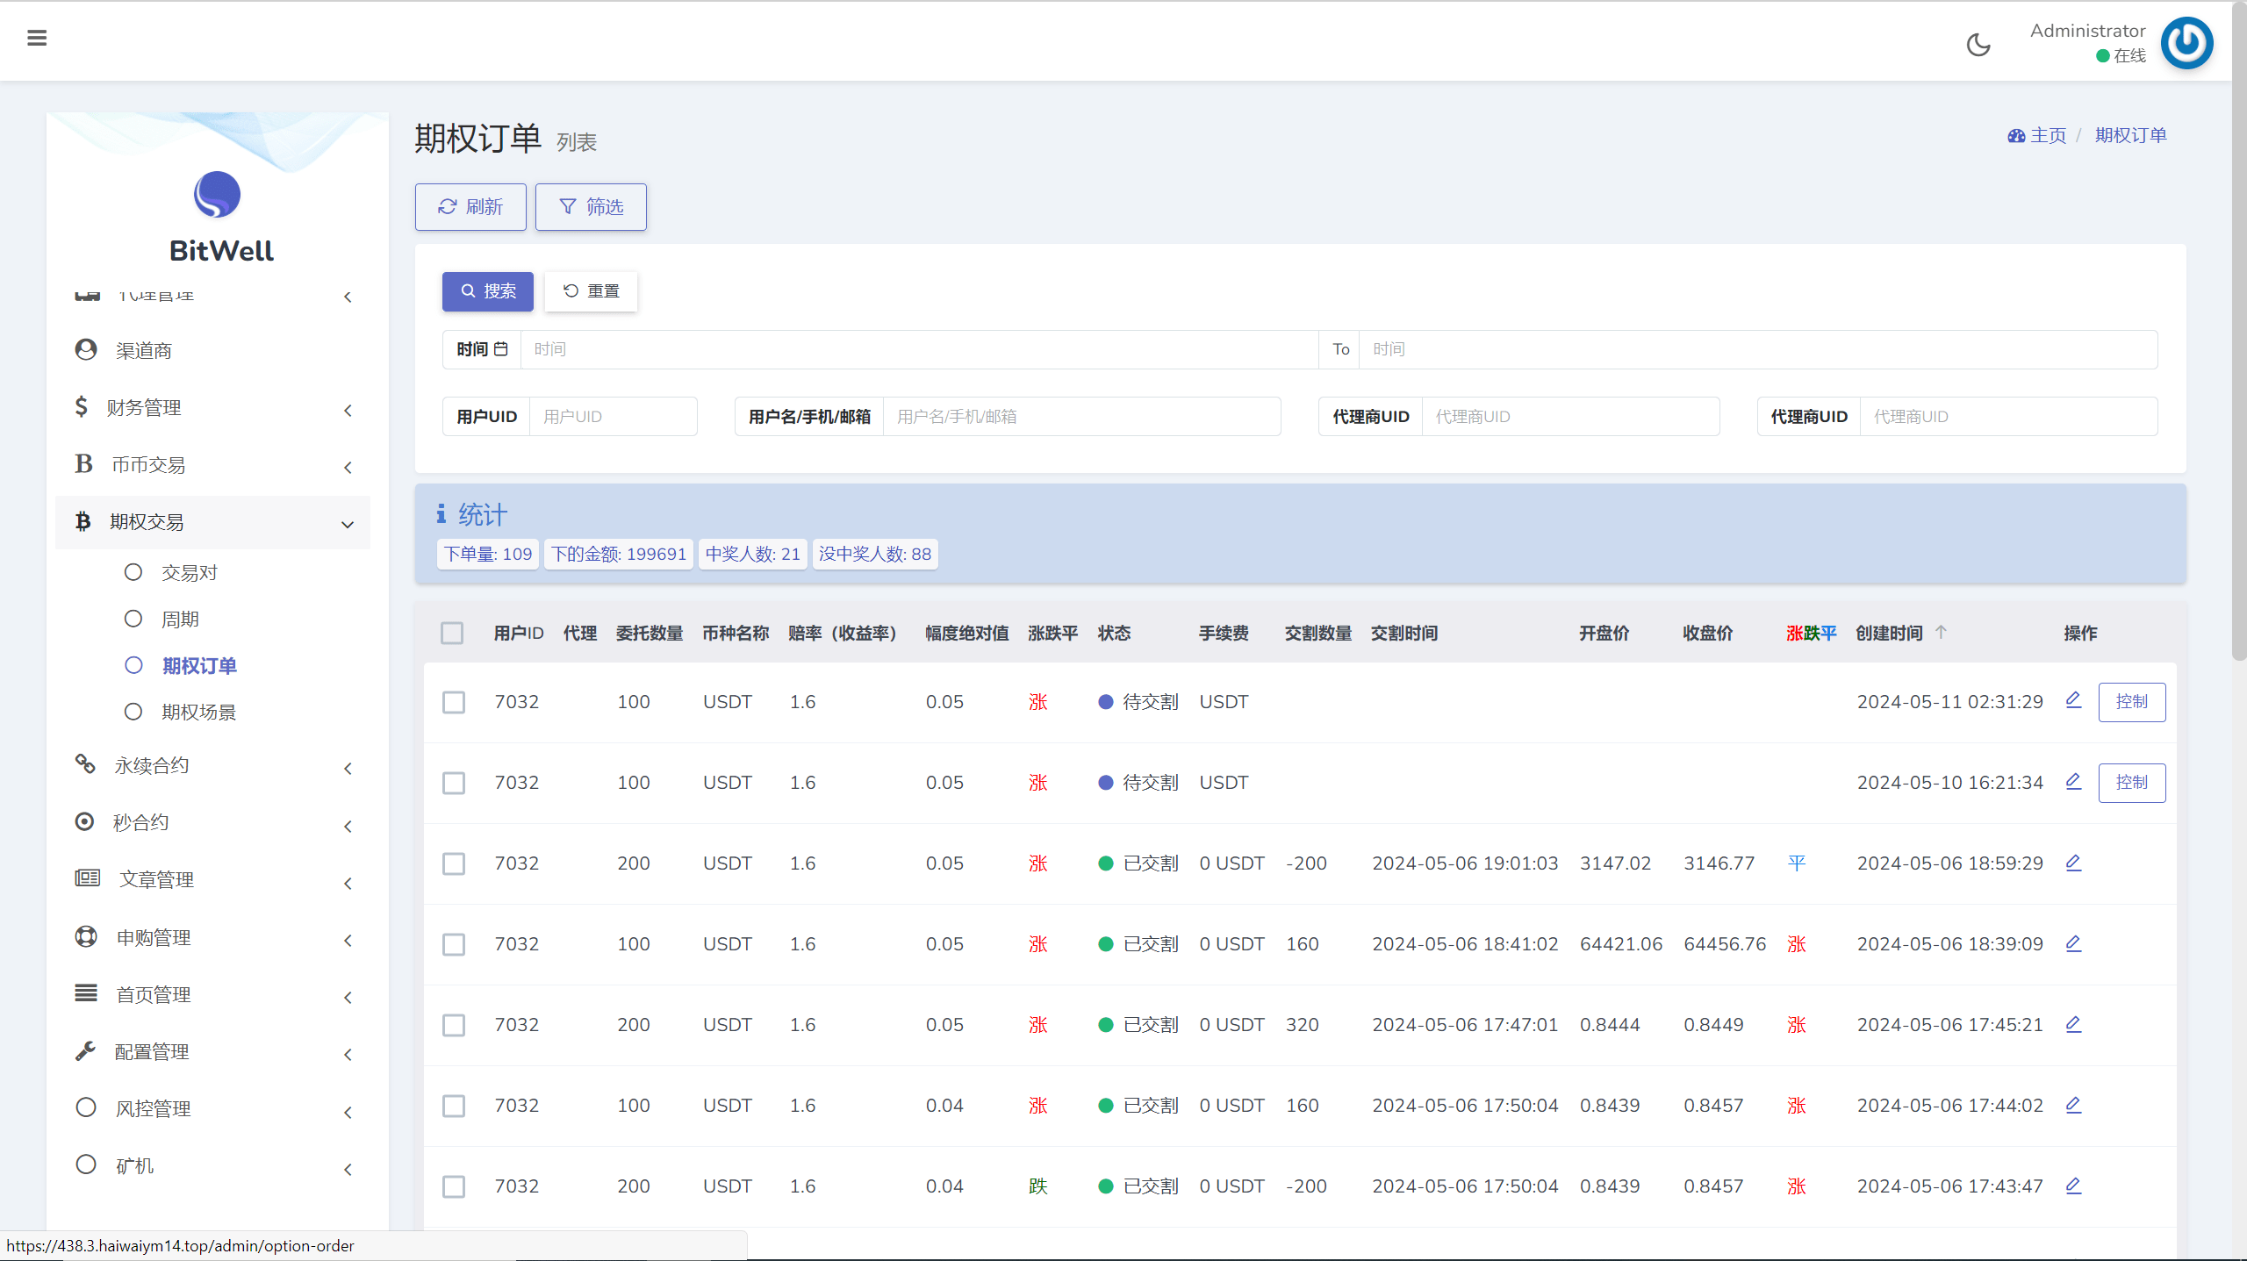Click edit pencil for 2024-05-11 02:31:29 order
Viewport: 2247px width, 1261px height.
2073,700
